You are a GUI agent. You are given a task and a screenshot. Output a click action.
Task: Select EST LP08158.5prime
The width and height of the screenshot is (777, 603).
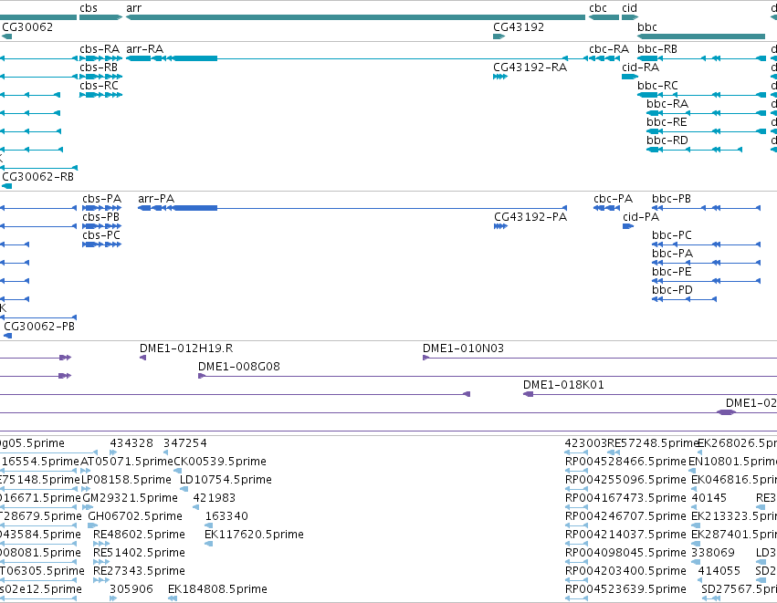tap(85, 489)
